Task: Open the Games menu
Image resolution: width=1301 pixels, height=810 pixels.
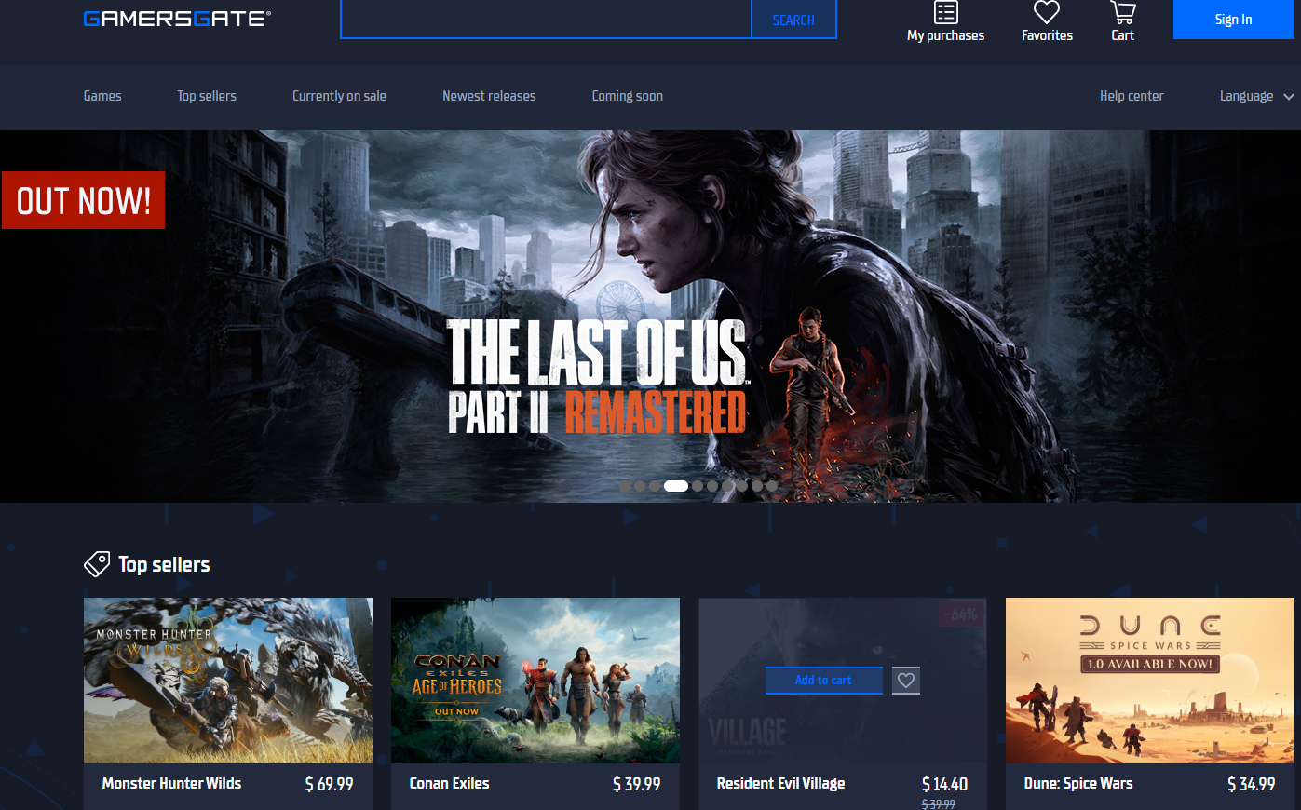Action: pos(102,96)
